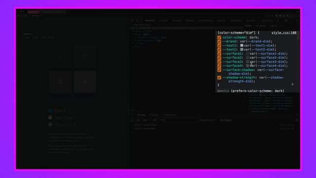Open the --text2 color swatch picker
Viewport: 316px width, 178px height.
click(241, 49)
